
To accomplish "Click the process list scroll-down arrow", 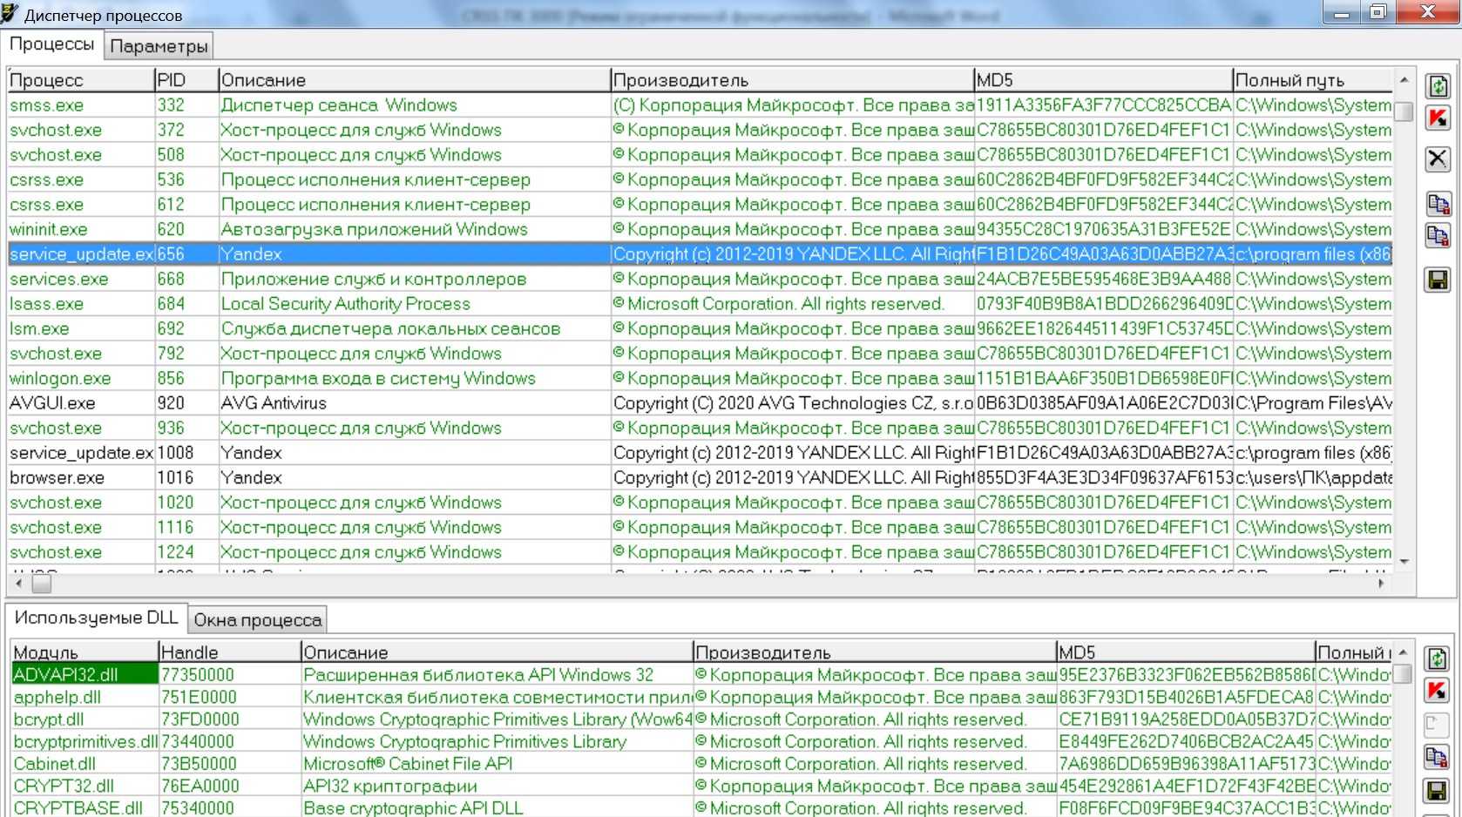I will 1404,562.
